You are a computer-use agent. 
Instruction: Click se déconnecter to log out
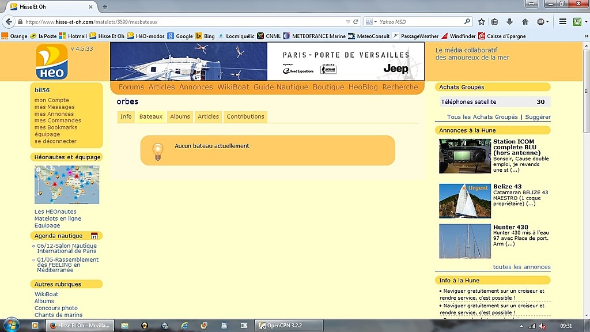(x=55, y=141)
